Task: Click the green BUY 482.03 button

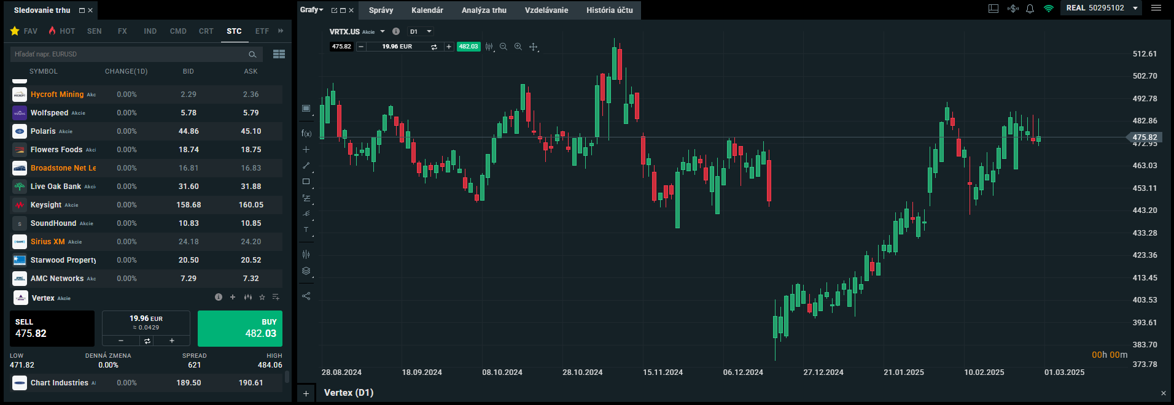Action: (240, 328)
